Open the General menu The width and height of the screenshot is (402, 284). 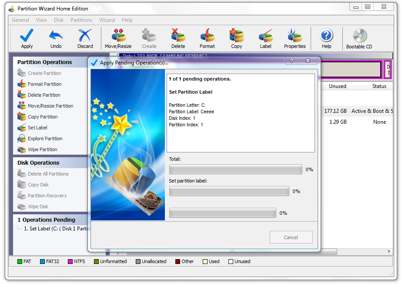[x=20, y=20]
